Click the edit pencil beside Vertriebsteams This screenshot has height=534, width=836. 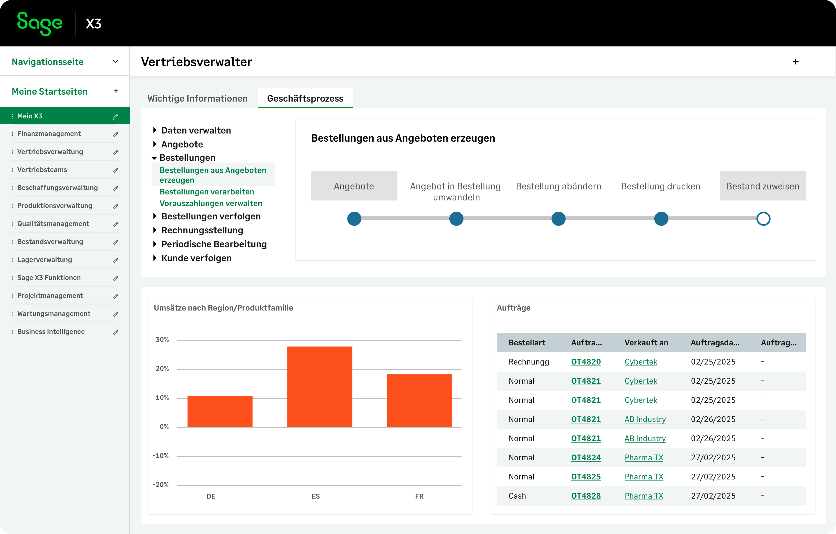click(x=115, y=170)
